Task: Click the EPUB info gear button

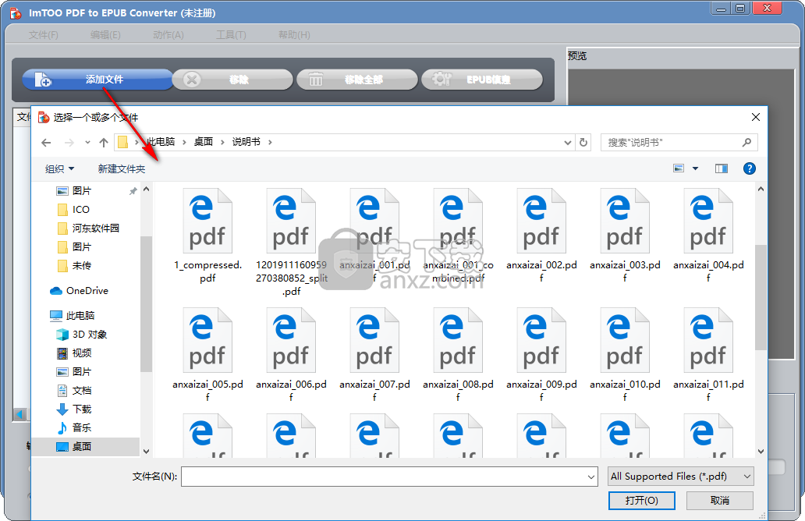Action: (x=482, y=80)
